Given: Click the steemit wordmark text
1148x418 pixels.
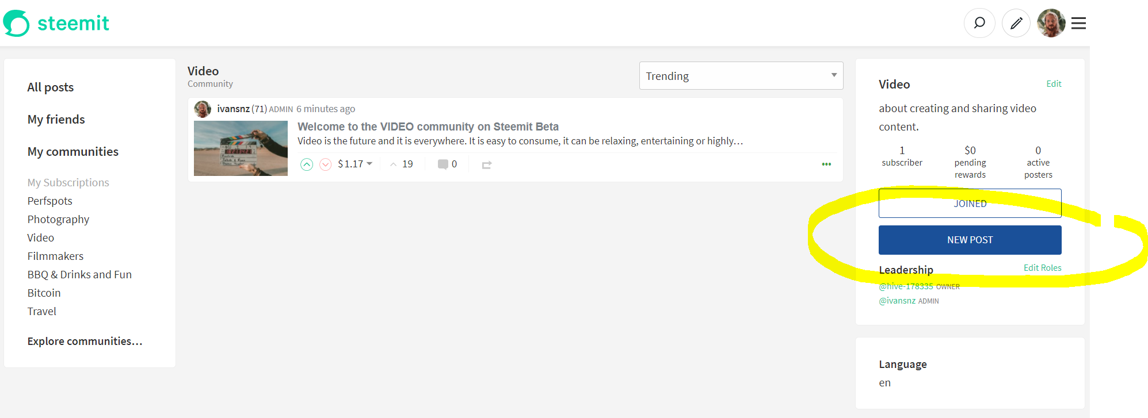Looking at the screenshot, I should coord(73,23).
